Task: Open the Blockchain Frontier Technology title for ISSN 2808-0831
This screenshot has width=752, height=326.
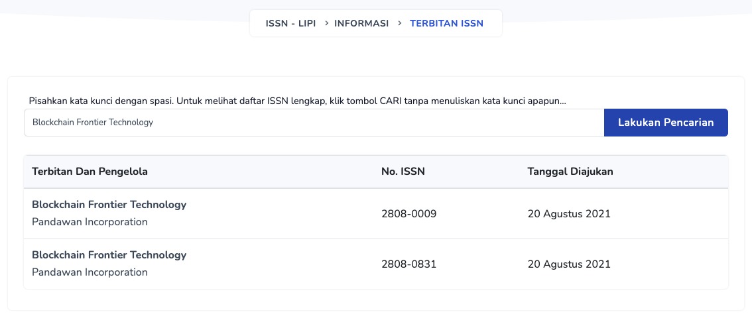Action: 109,255
